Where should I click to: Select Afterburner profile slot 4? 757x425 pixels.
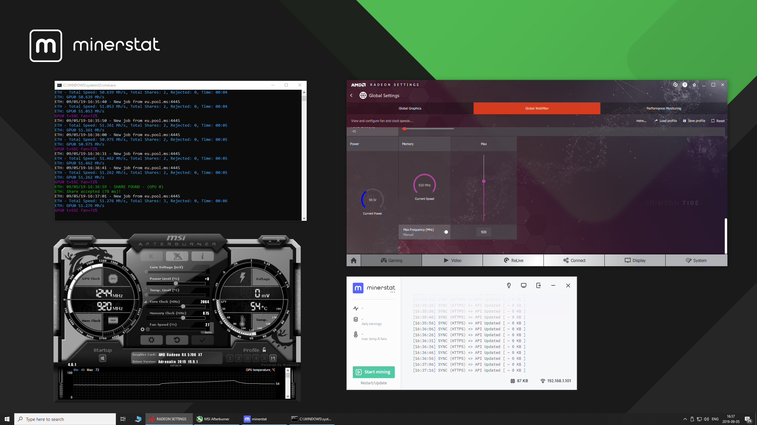[256, 358]
